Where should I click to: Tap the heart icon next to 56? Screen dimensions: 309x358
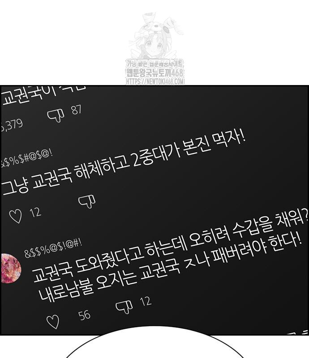tap(53, 321)
